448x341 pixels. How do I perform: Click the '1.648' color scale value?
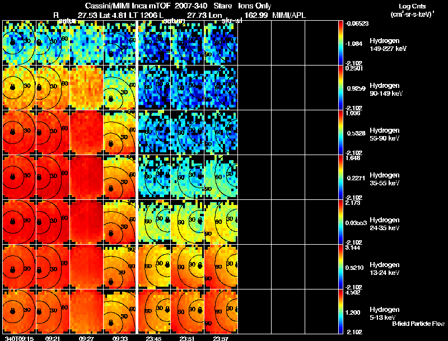pyautogui.click(x=353, y=158)
